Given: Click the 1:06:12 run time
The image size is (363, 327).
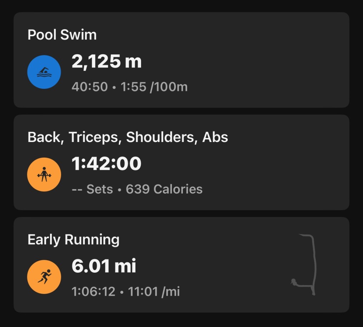Looking at the screenshot, I should [x=93, y=291].
